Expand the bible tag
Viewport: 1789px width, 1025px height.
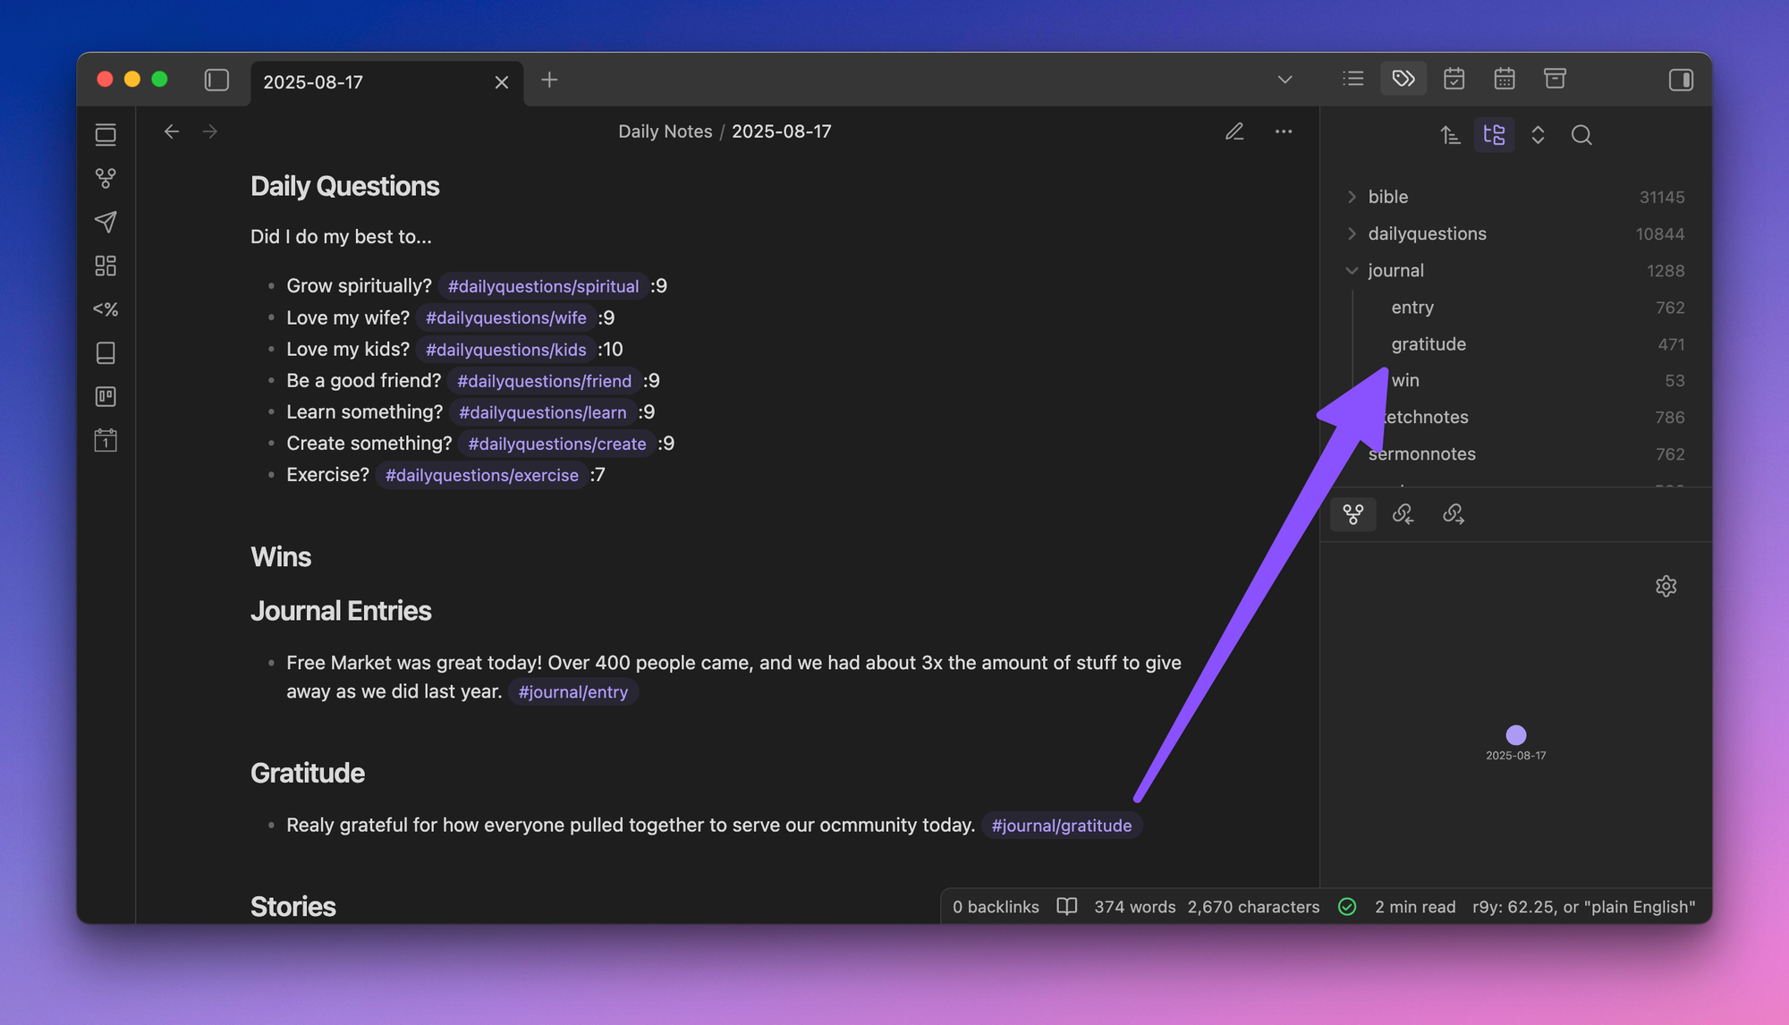pos(1352,197)
